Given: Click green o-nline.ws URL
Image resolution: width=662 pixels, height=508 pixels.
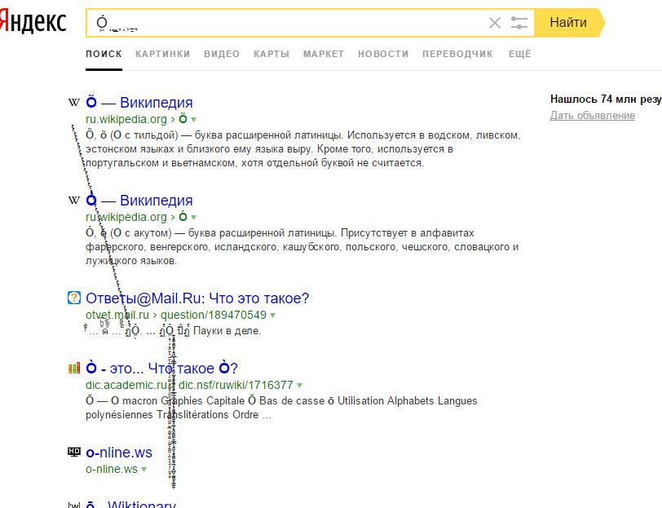Looking at the screenshot, I should [x=112, y=469].
